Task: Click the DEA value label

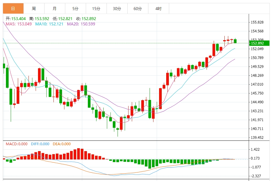Action: tap(62, 144)
